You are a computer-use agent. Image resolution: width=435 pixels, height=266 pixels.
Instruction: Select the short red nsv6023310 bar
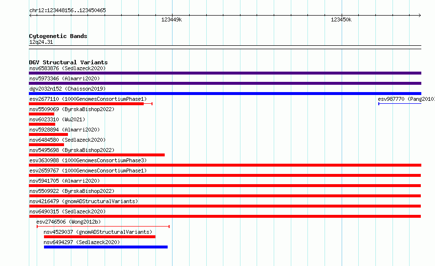coord(42,124)
